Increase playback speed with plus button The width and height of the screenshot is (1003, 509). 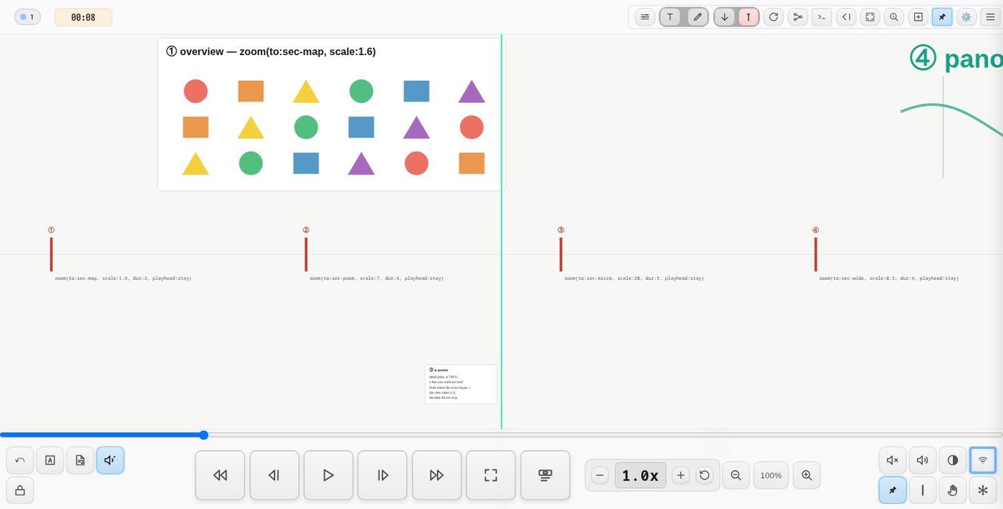(x=681, y=475)
